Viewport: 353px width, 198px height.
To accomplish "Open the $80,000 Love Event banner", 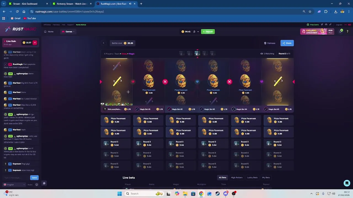I will click(317, 32).
